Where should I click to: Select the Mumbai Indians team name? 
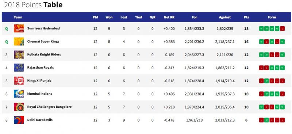tap(39, 94)
